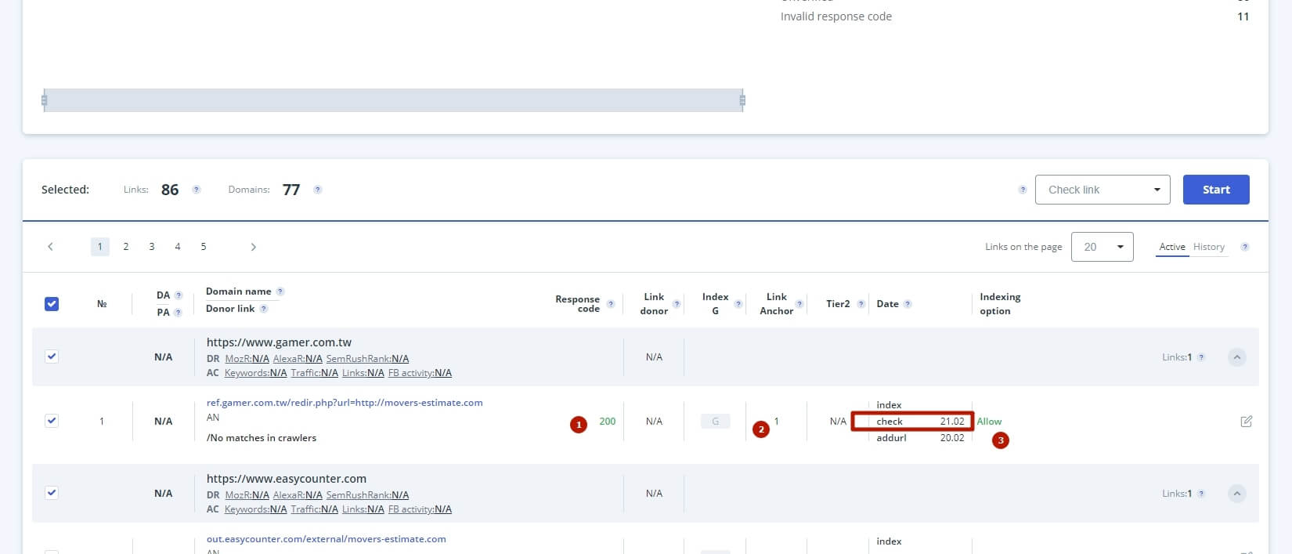Image resolution: width=1292 pixels, height=554 pixels.
Task: Click Keywords:N/A under gamer.com.tw
Action: pos(255,373)
